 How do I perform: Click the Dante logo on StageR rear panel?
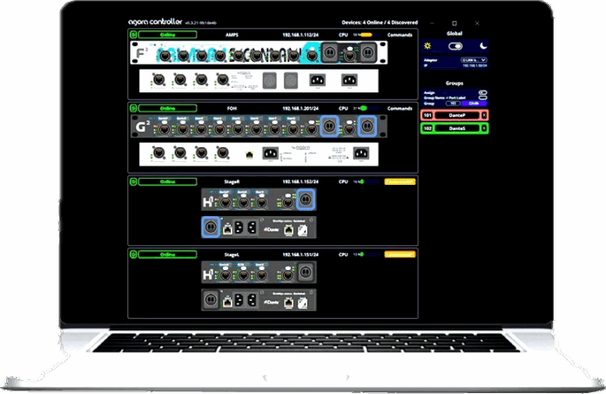pyautogui.click(x=272, y=229)
